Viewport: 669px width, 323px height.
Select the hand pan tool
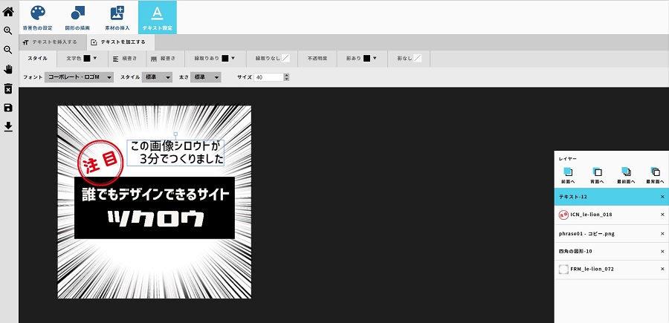tap(8, 69)
